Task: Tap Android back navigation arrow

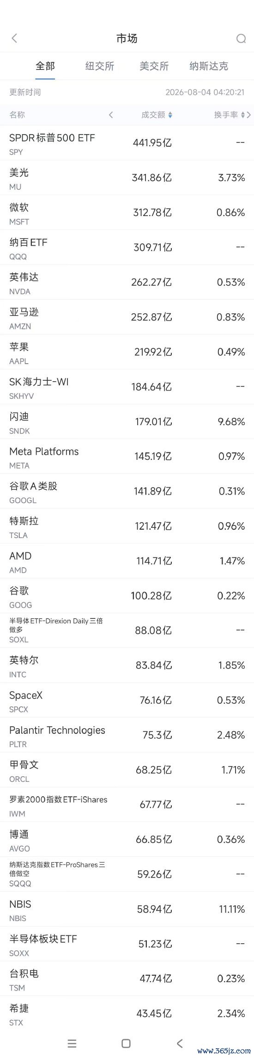Action: (x=180, y=1043)
